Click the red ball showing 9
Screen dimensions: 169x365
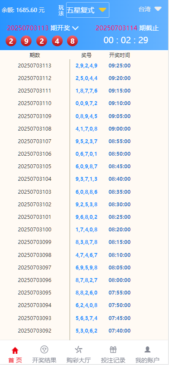26,42
